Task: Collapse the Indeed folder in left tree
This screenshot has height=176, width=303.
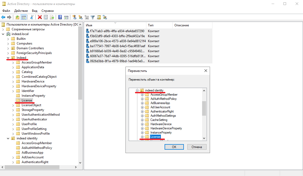Action: pos(8,58)
